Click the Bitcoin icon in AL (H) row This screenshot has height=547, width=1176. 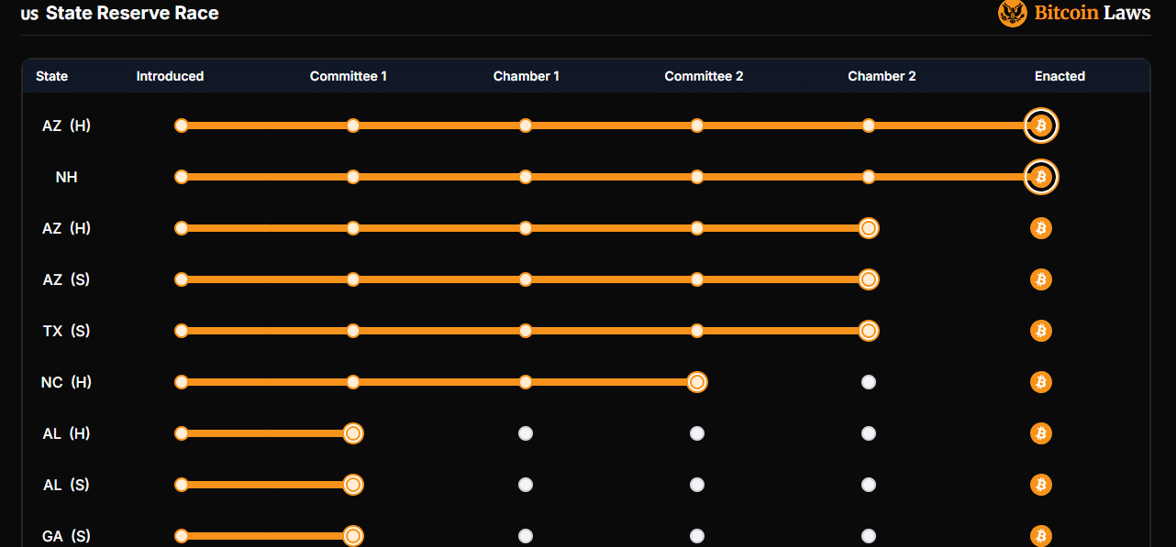[x=1041, y=433]
